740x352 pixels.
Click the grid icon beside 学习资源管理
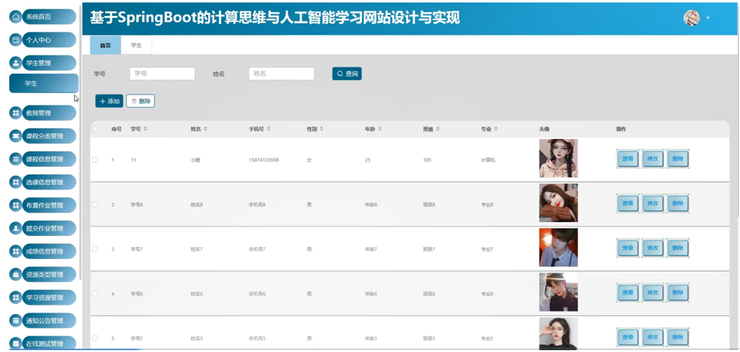pos(15,297)
